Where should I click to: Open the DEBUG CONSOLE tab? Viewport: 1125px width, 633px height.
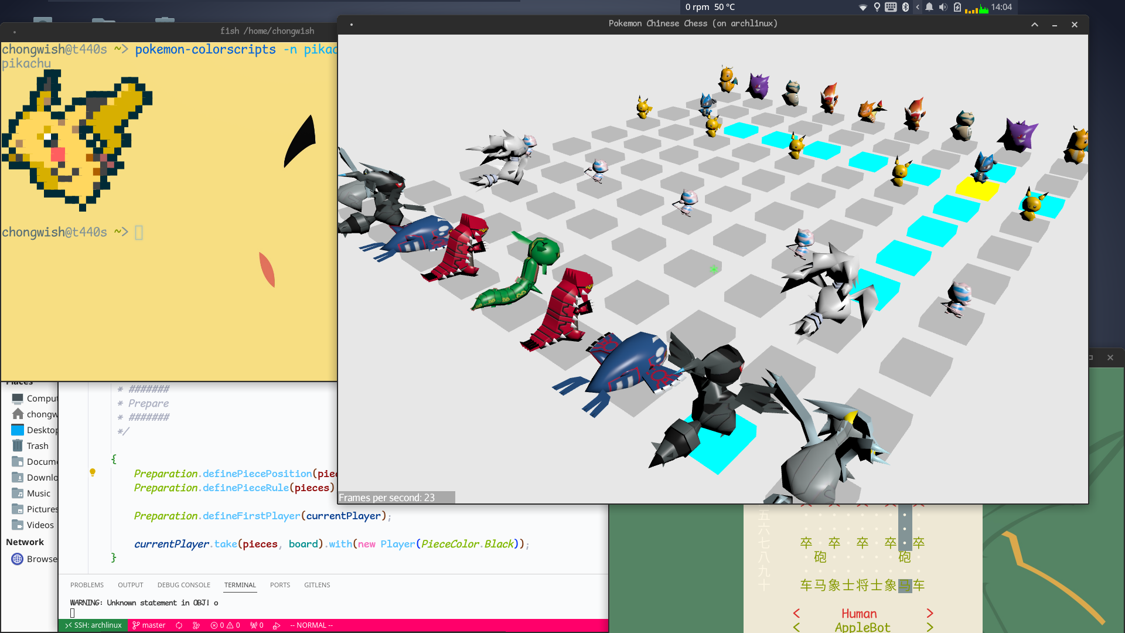(183, 585)
